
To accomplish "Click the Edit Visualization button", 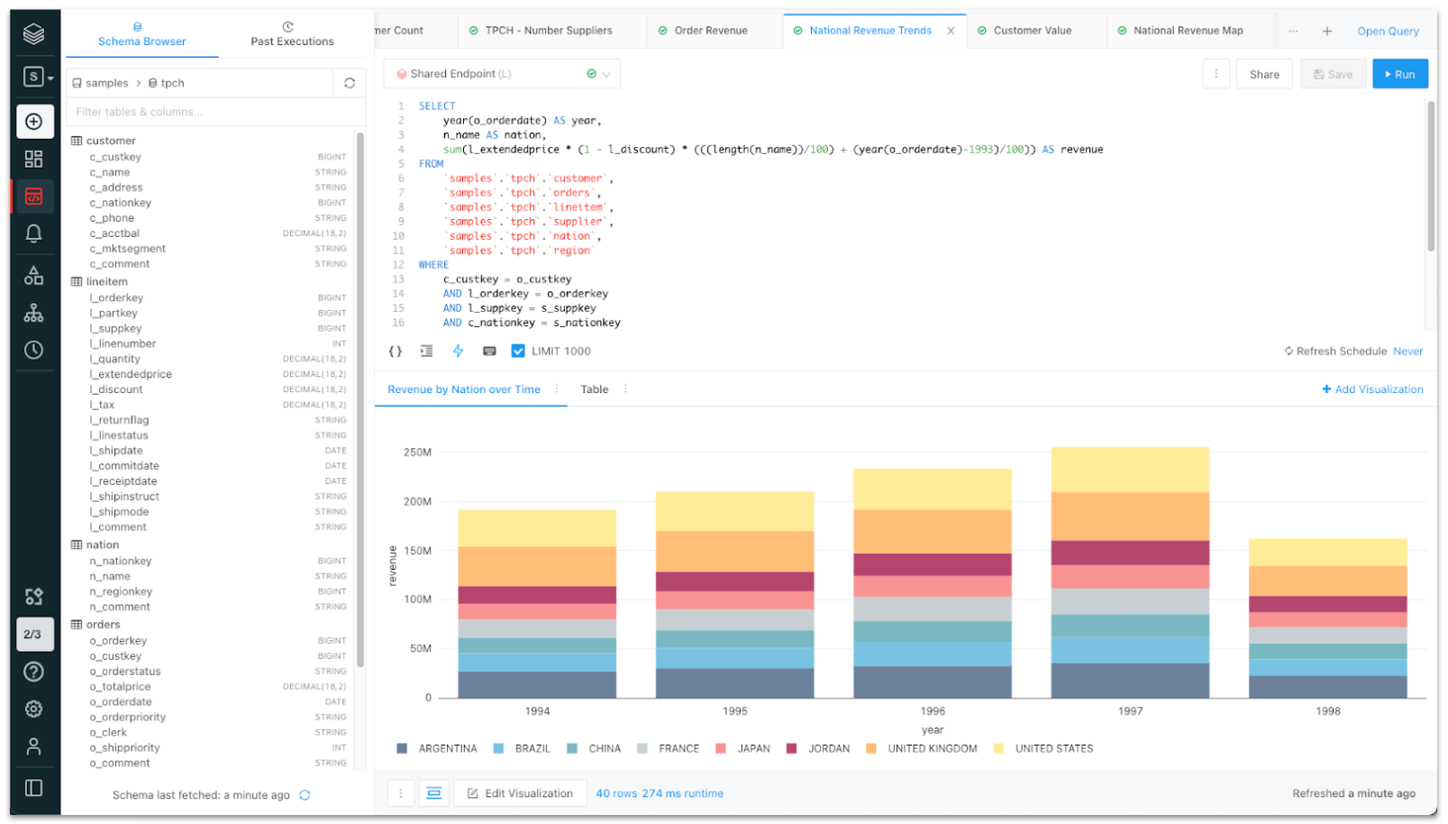I will tap(520, 793).
